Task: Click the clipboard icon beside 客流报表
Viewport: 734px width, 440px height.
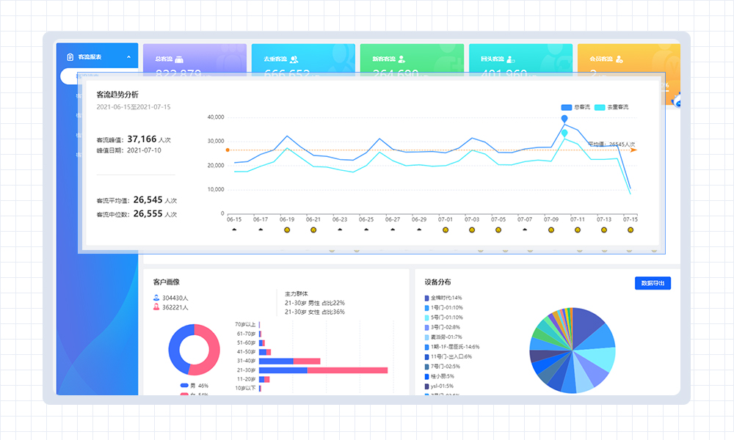Action: pos(70,56)
